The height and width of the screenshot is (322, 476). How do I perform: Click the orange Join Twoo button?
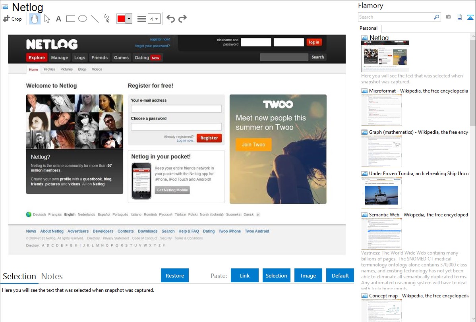click(253, 145)
